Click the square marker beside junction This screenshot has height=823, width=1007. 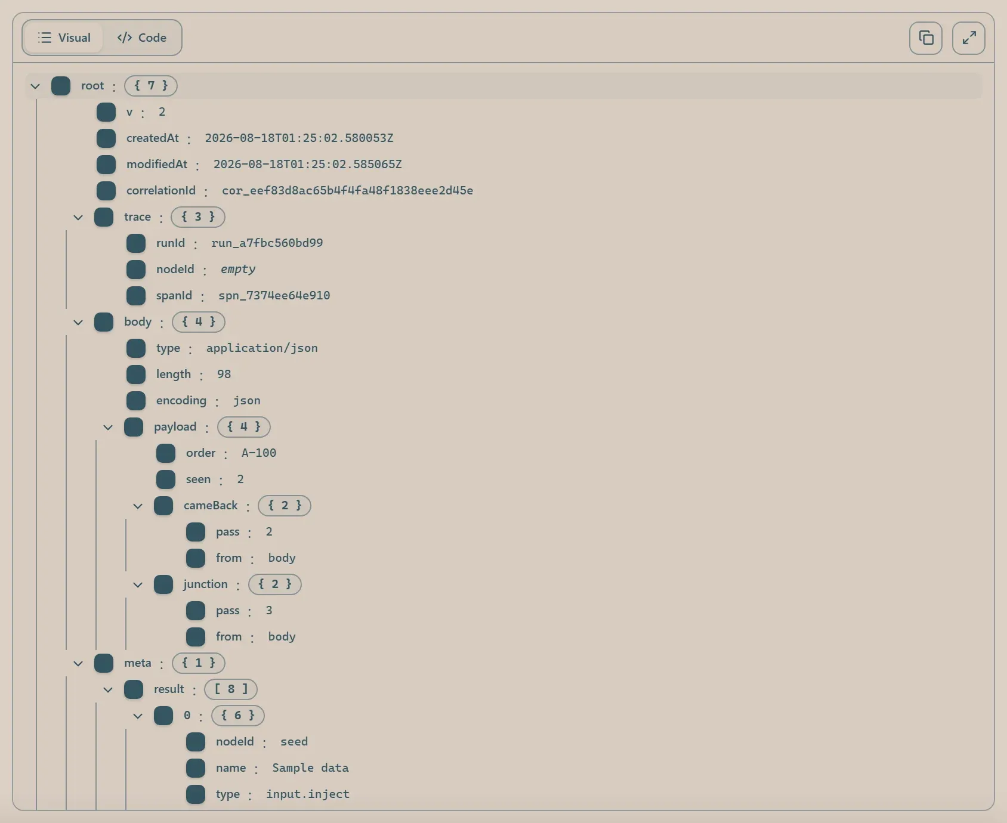point(163,584)
